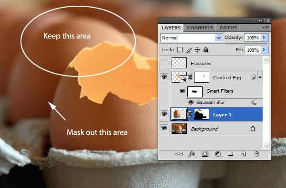This screenshot has width=286, height=188.
Task: Hide the Gaussian Blur filter
Action: pyautogui.click(x=191, y=103)
